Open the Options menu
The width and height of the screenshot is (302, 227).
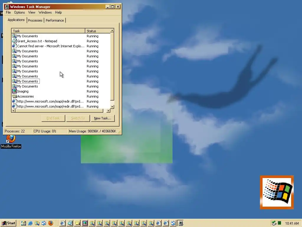[x=19, y=12]
